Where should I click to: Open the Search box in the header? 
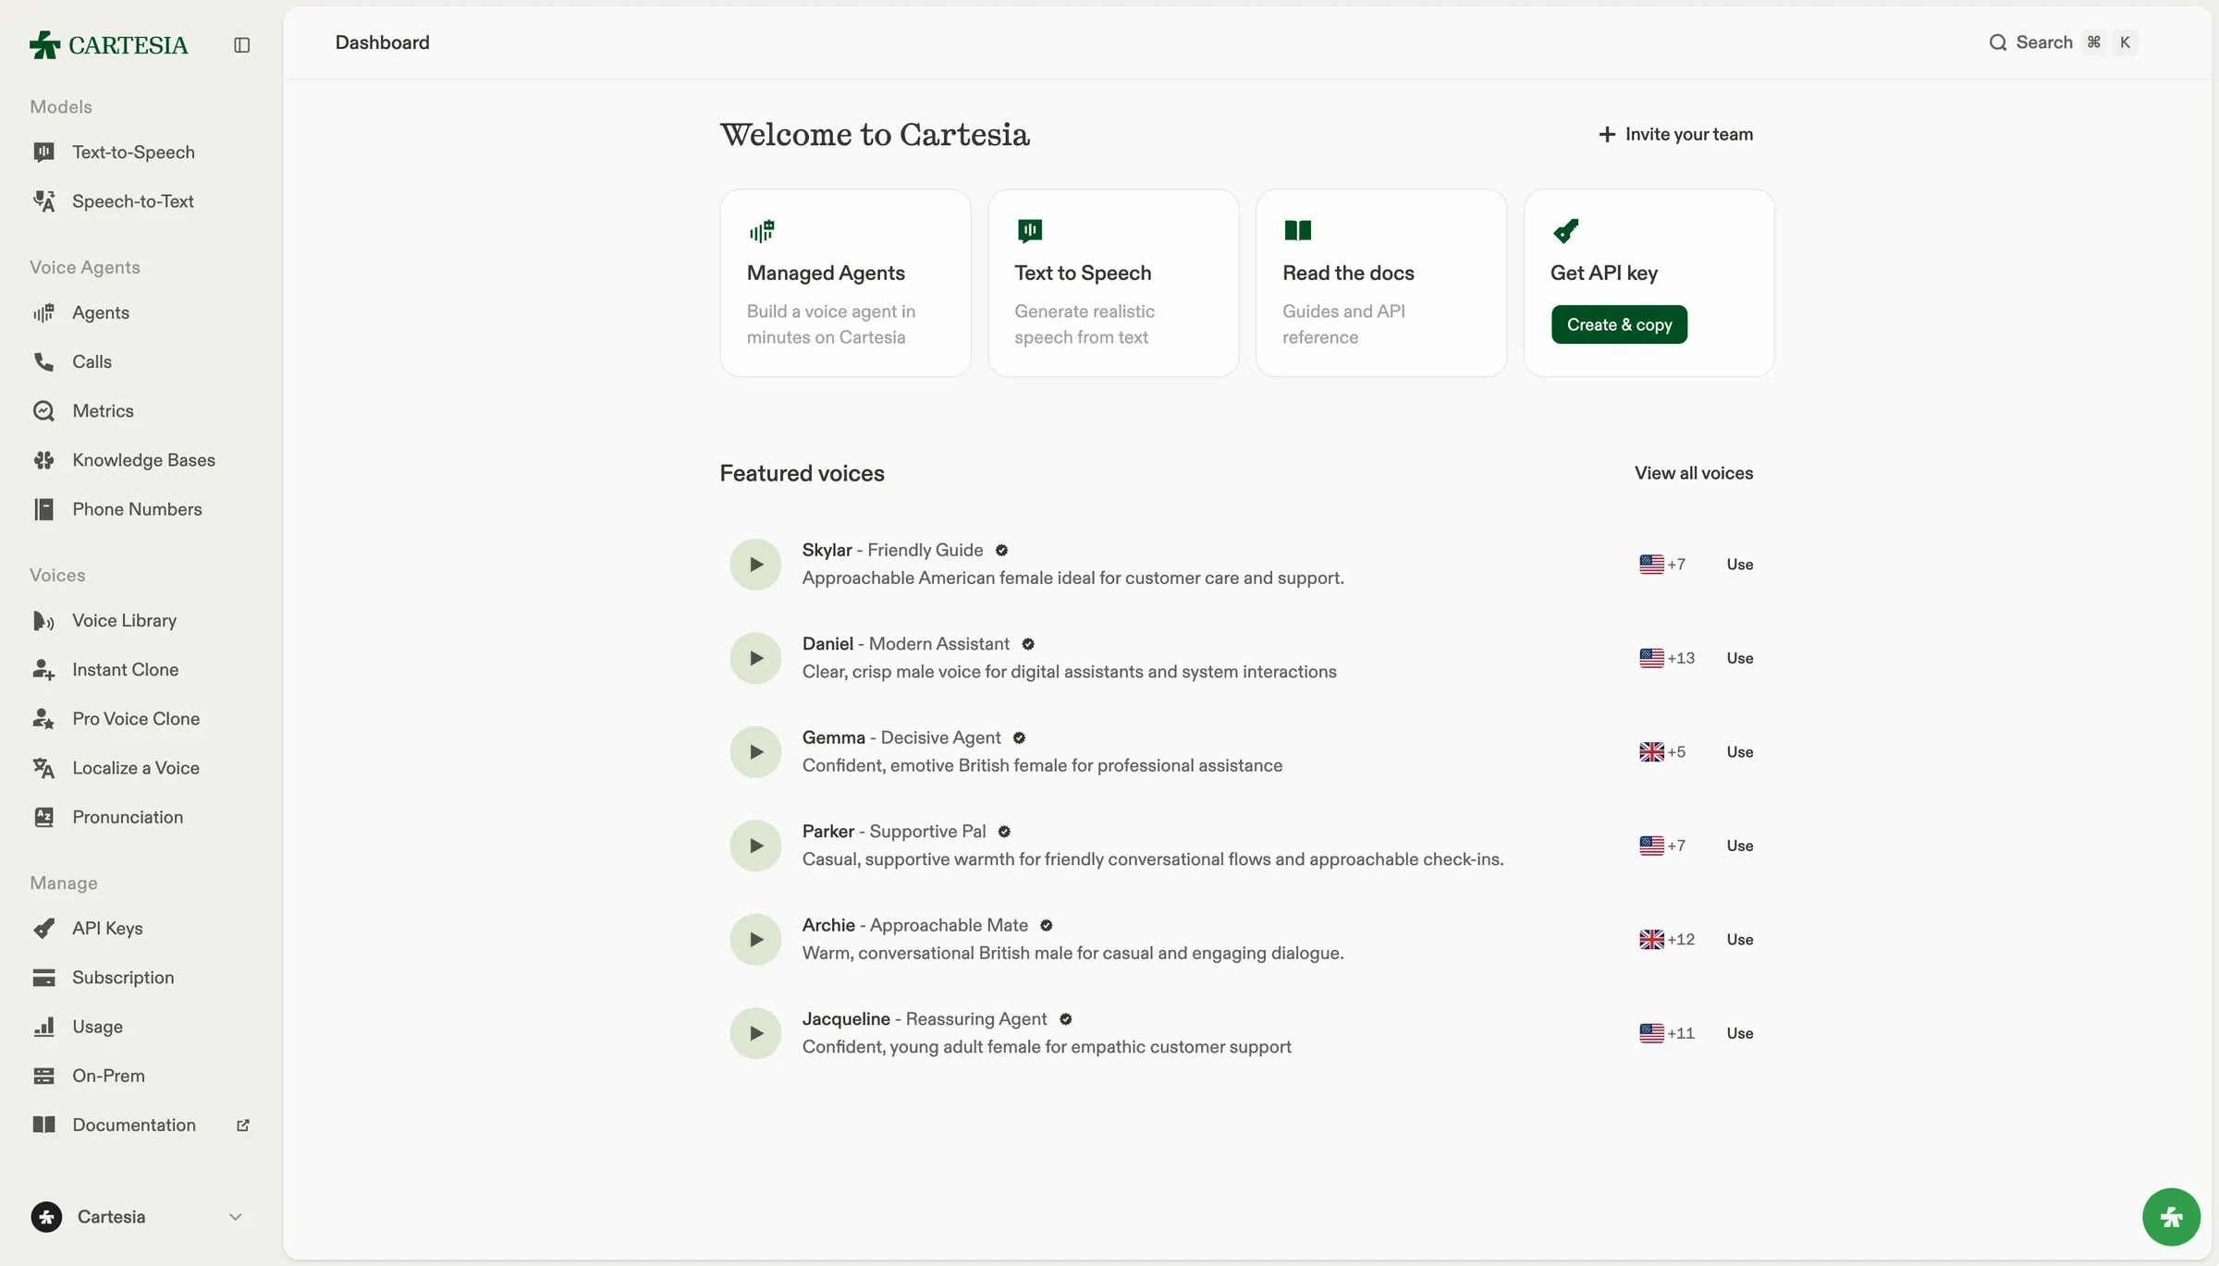[x=2063, y=43]
